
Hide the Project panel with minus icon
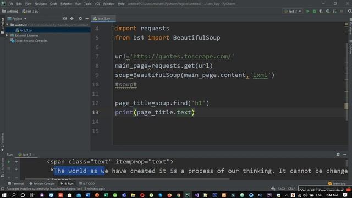tap(87, 18)
